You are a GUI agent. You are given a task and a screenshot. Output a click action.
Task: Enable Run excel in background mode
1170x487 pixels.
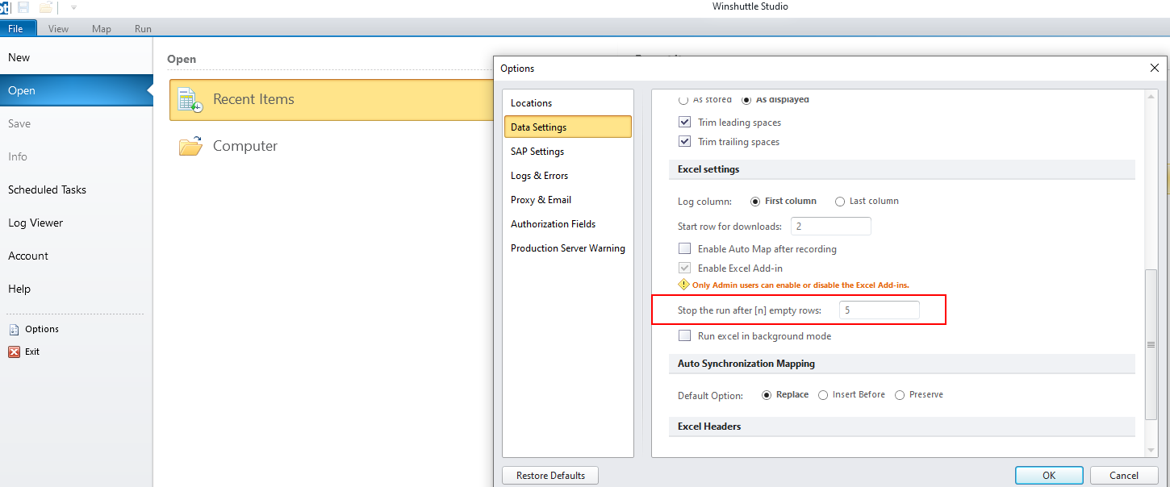685,336
